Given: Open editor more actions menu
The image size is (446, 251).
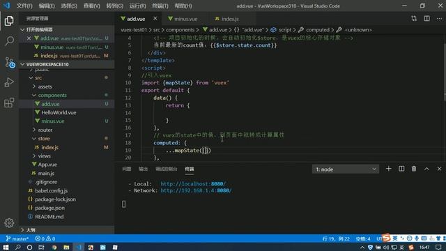Looking at the screenshot, I should tap(439, 19).
